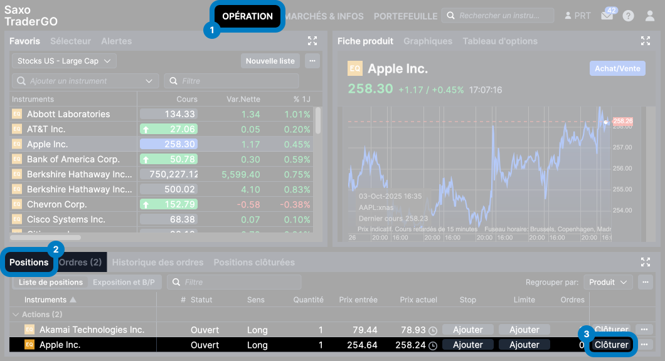Open the user account profile icon

[650, 16]
